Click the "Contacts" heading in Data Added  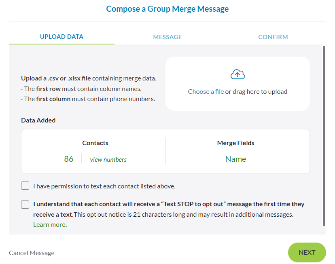tap(95, 143)
